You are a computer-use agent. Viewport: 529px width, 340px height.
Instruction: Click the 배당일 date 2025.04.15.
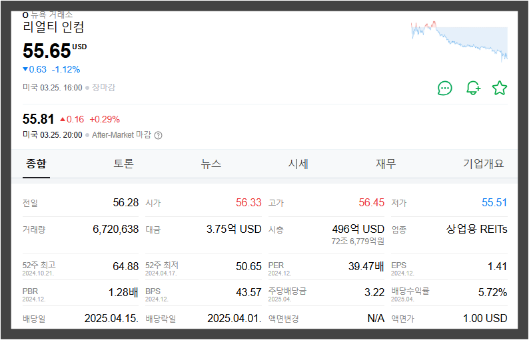coord(111,319)
